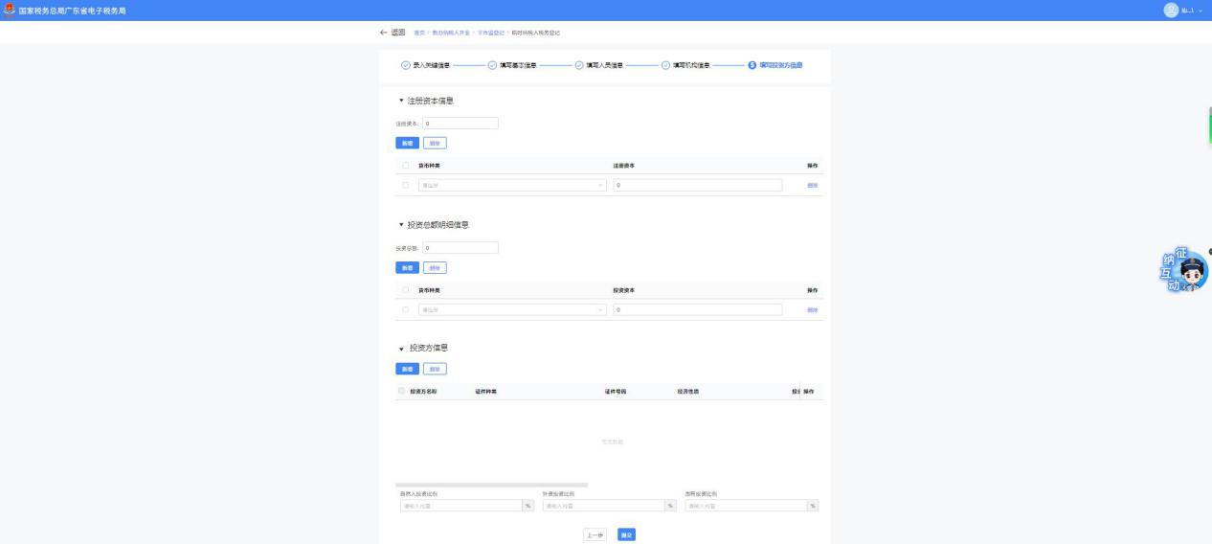
Task: Click the 填写人员信息 step checkmark icon
Action: [579, 65]
